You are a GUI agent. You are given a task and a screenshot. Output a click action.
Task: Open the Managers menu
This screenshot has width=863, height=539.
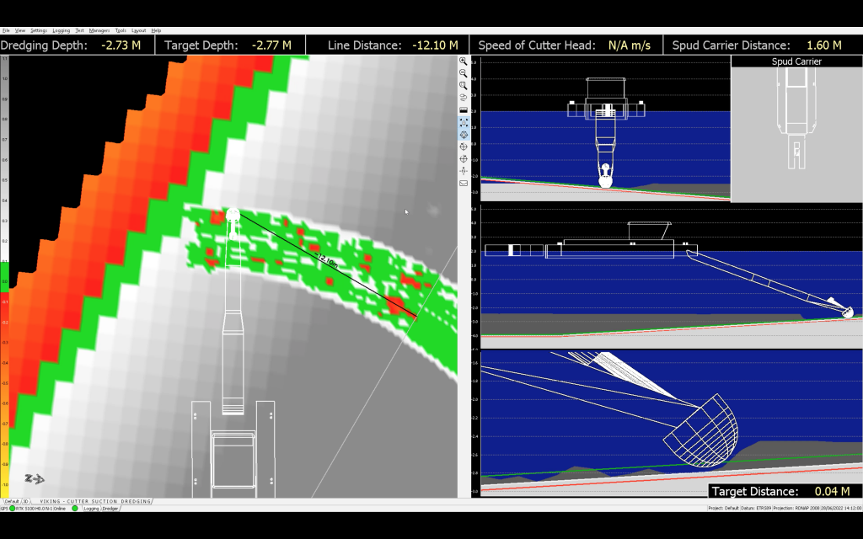[99, 31]
